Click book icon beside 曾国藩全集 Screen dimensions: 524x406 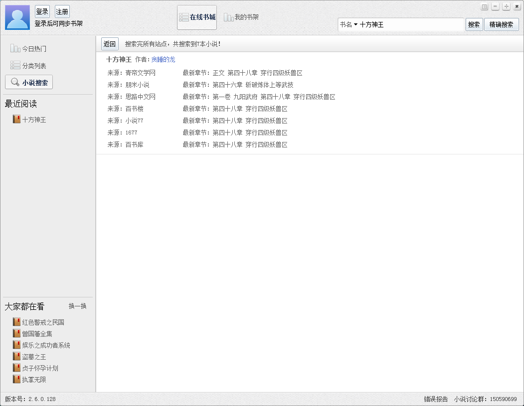click(x=17, y=333)
